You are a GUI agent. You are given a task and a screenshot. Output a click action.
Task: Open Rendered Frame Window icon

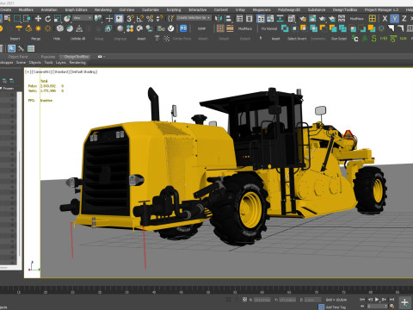click(312, 19)
